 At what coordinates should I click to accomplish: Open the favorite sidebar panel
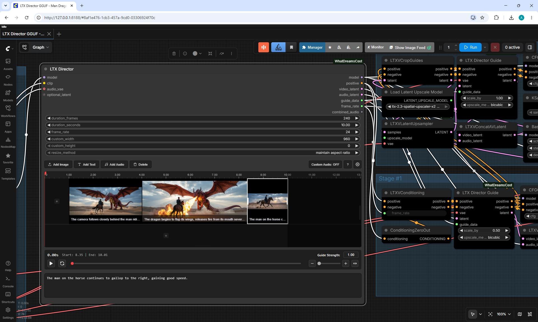8,158
